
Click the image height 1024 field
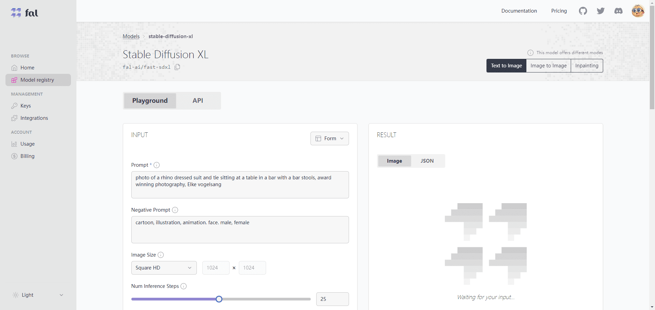(x=252, y=268)
